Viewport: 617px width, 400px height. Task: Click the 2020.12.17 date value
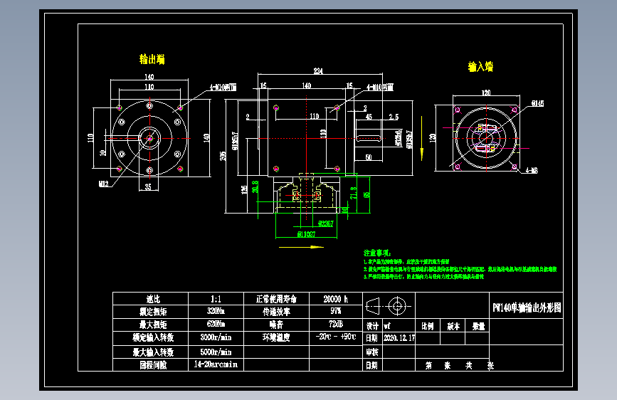[x=399, y=338]
